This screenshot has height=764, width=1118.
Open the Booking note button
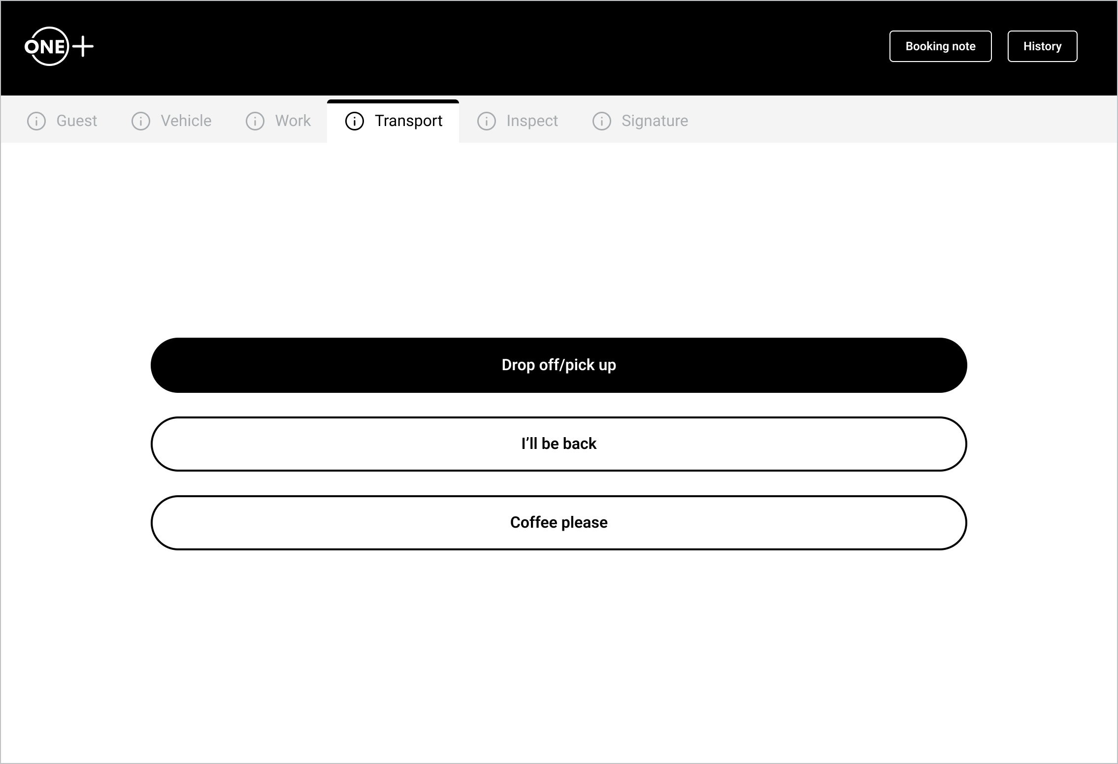[940, 46]
